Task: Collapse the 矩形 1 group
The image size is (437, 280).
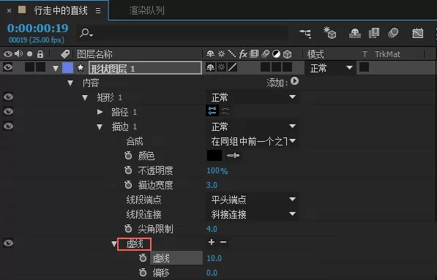Action: [x=85, y=98]
